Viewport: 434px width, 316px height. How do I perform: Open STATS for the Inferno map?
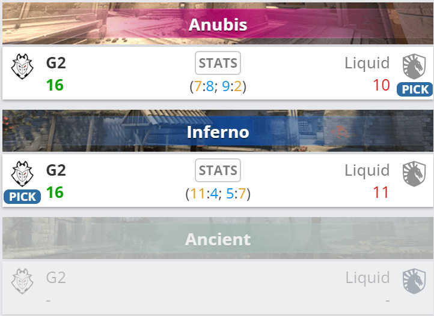coord(218,170)
